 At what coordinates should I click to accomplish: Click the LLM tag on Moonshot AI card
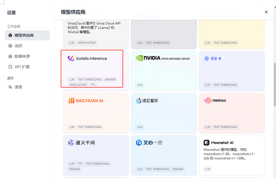[208, 169]
